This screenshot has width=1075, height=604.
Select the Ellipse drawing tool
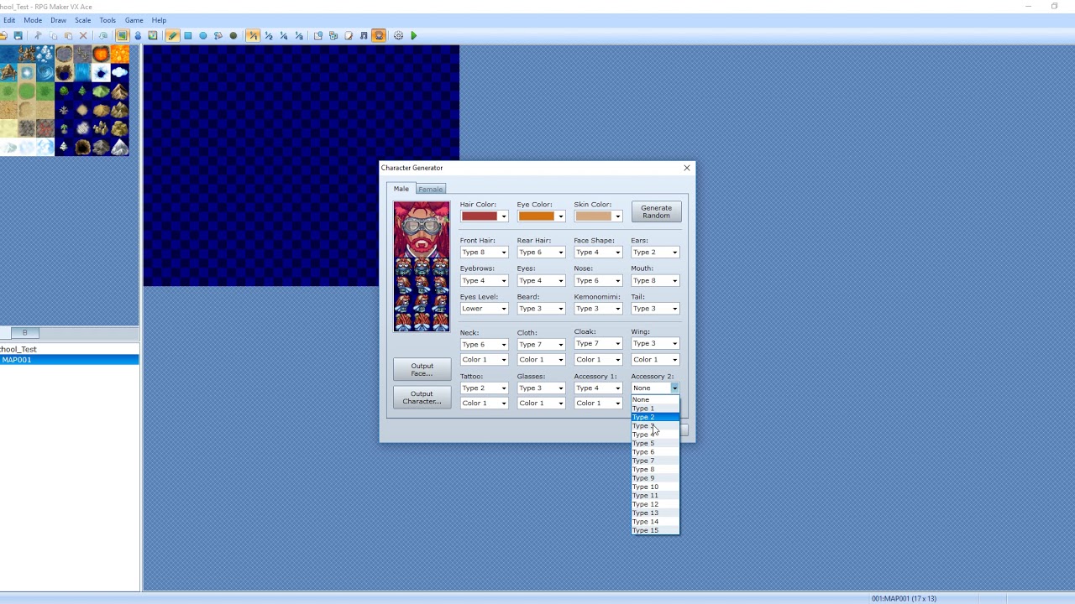coord(202,35)
